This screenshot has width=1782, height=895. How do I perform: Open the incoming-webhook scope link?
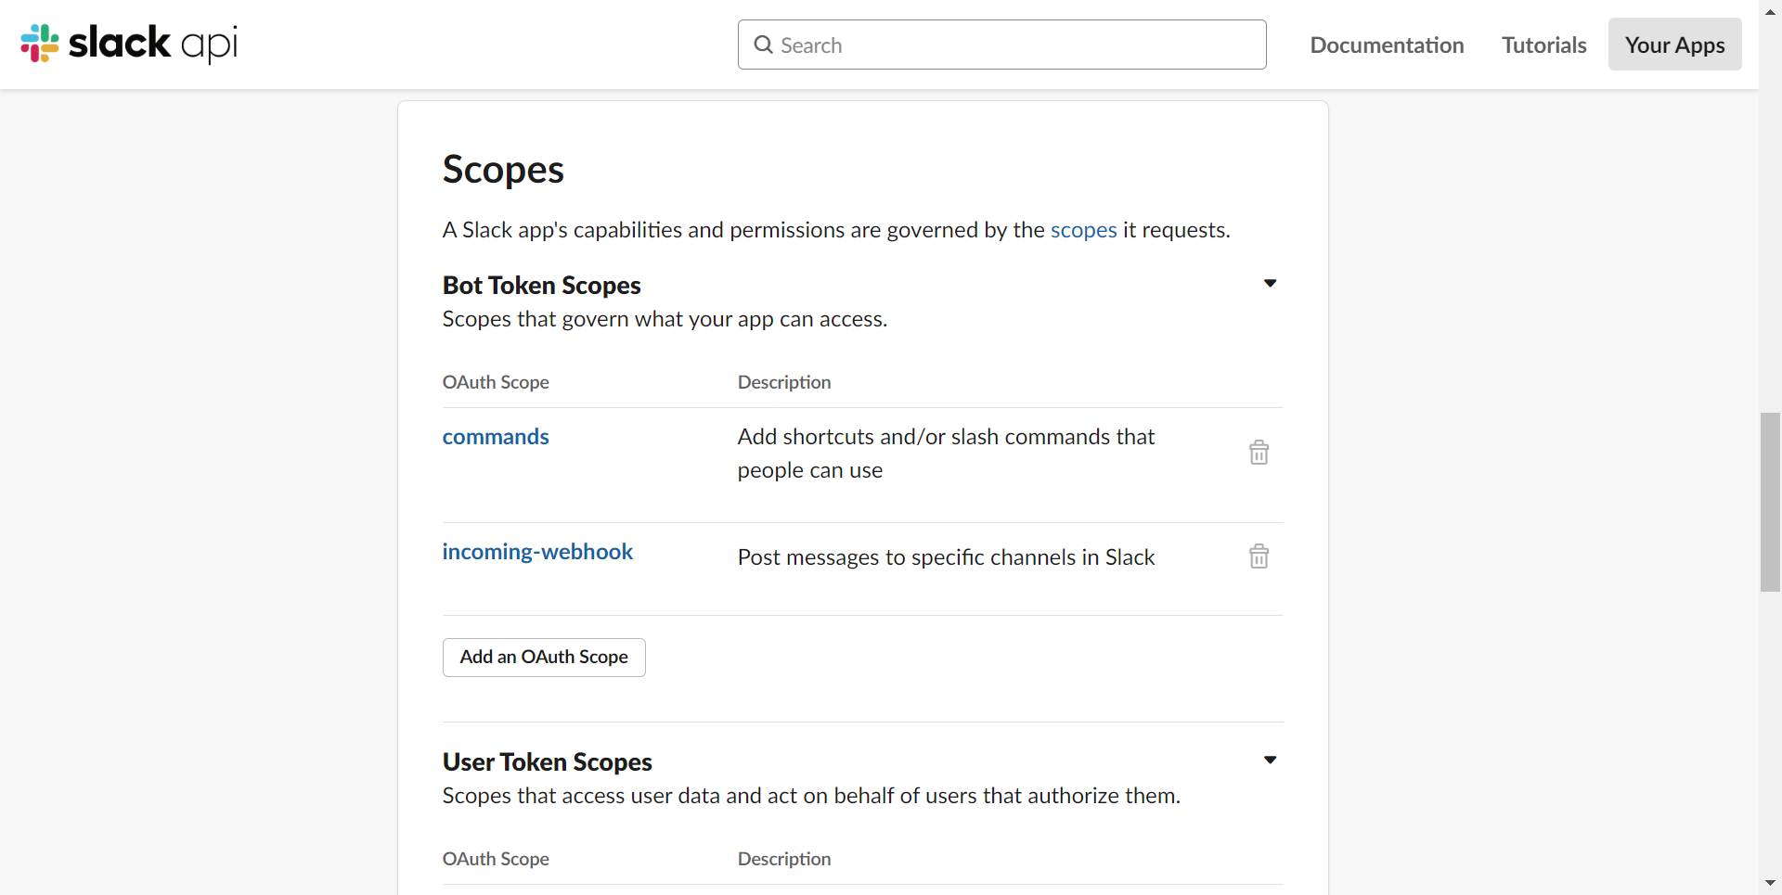(x=537, y=552)
